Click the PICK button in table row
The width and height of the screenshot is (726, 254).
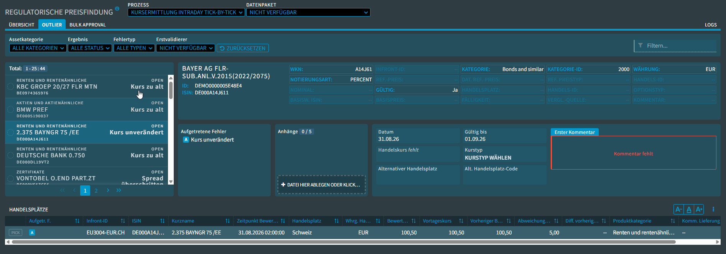coord(16,233)
